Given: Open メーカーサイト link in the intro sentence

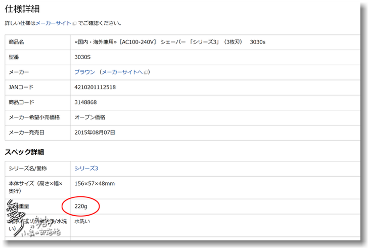Looking at the screenshot, I should point(53,23).
